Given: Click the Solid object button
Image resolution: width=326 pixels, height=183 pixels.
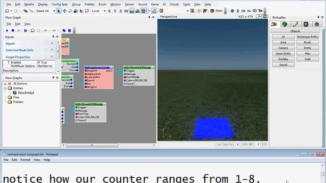Looking at the screenshot, I should (x=308, y=59).
